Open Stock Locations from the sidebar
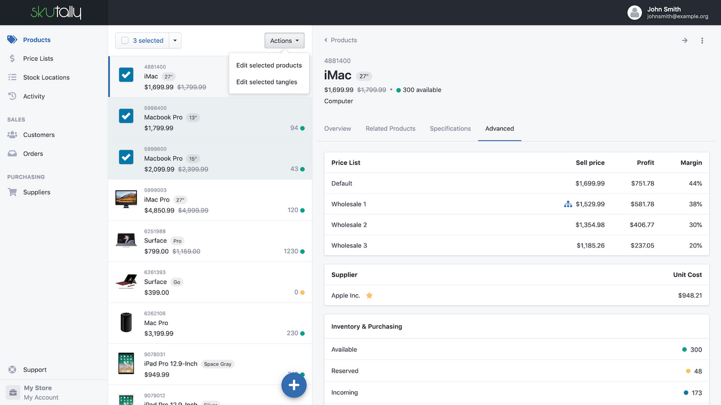This screenshot has height=405, width=721. [x=46, y=77]
